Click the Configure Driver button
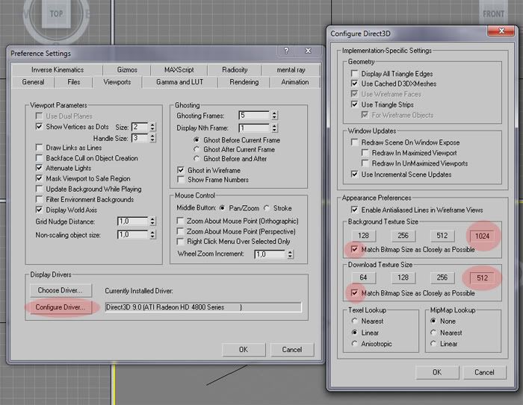 coord(60,307)
